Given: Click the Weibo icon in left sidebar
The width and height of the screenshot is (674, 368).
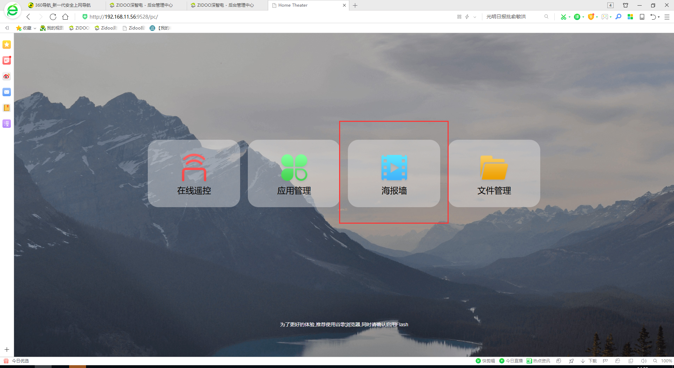Looking at the screenshot, I should 7,76.
